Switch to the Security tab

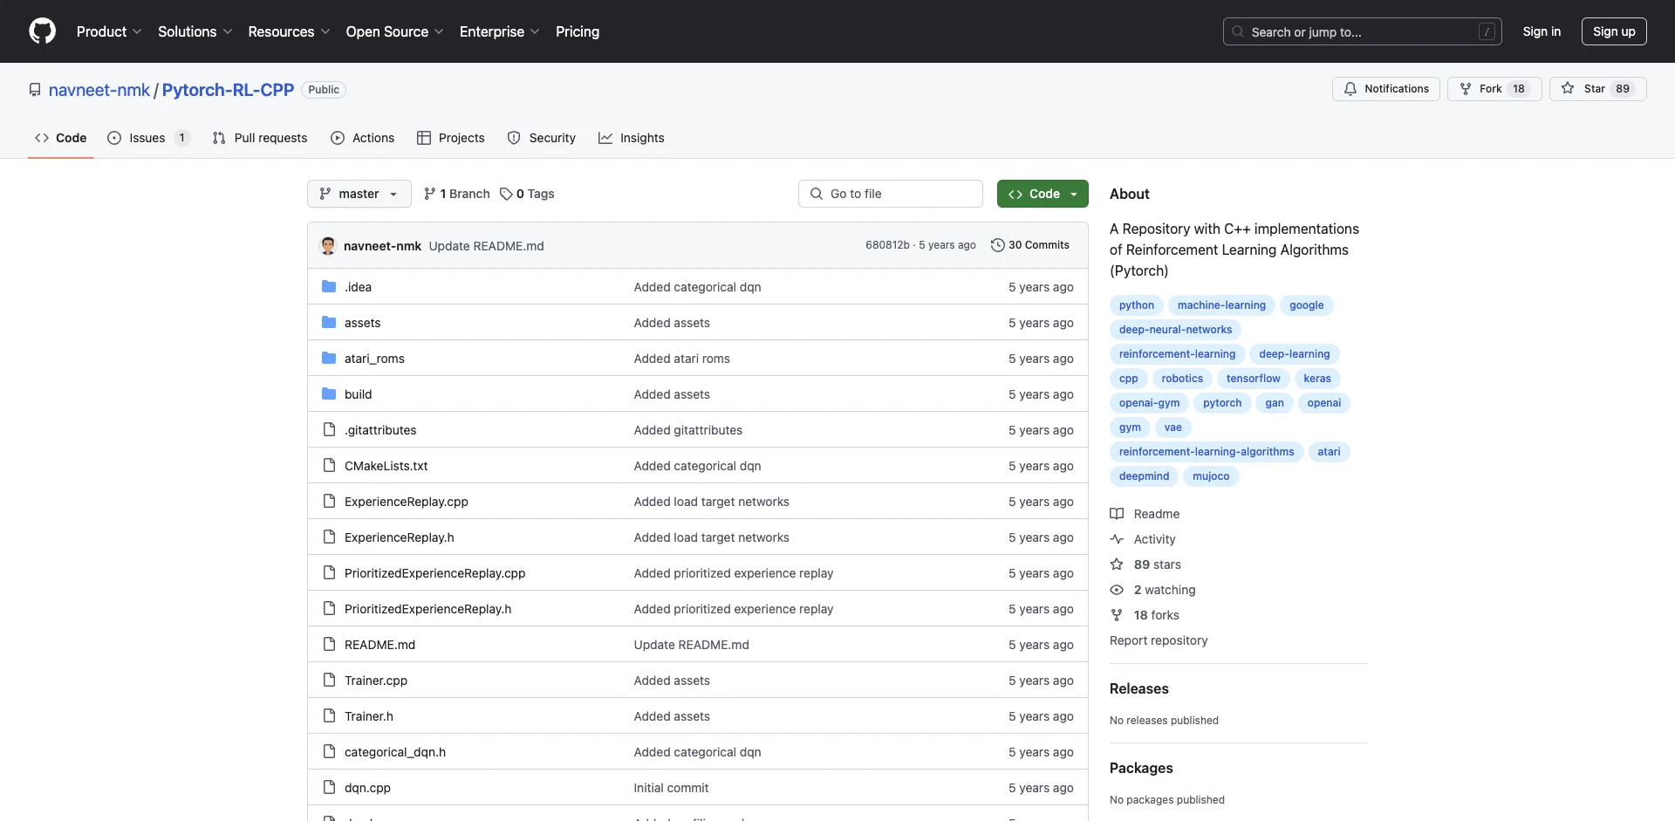[542, 138]
